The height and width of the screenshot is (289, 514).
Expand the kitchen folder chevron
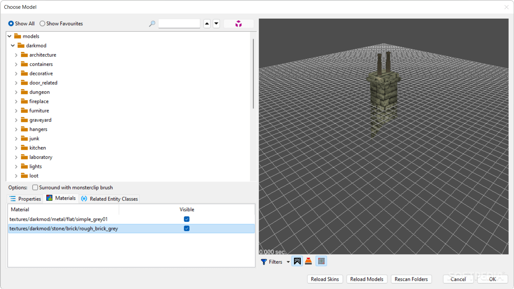(x=16, y=148)
